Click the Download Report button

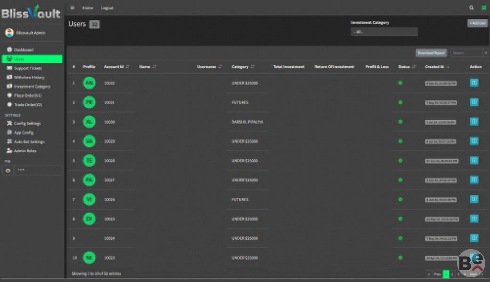pyautogui.click(x=431, y=53)
